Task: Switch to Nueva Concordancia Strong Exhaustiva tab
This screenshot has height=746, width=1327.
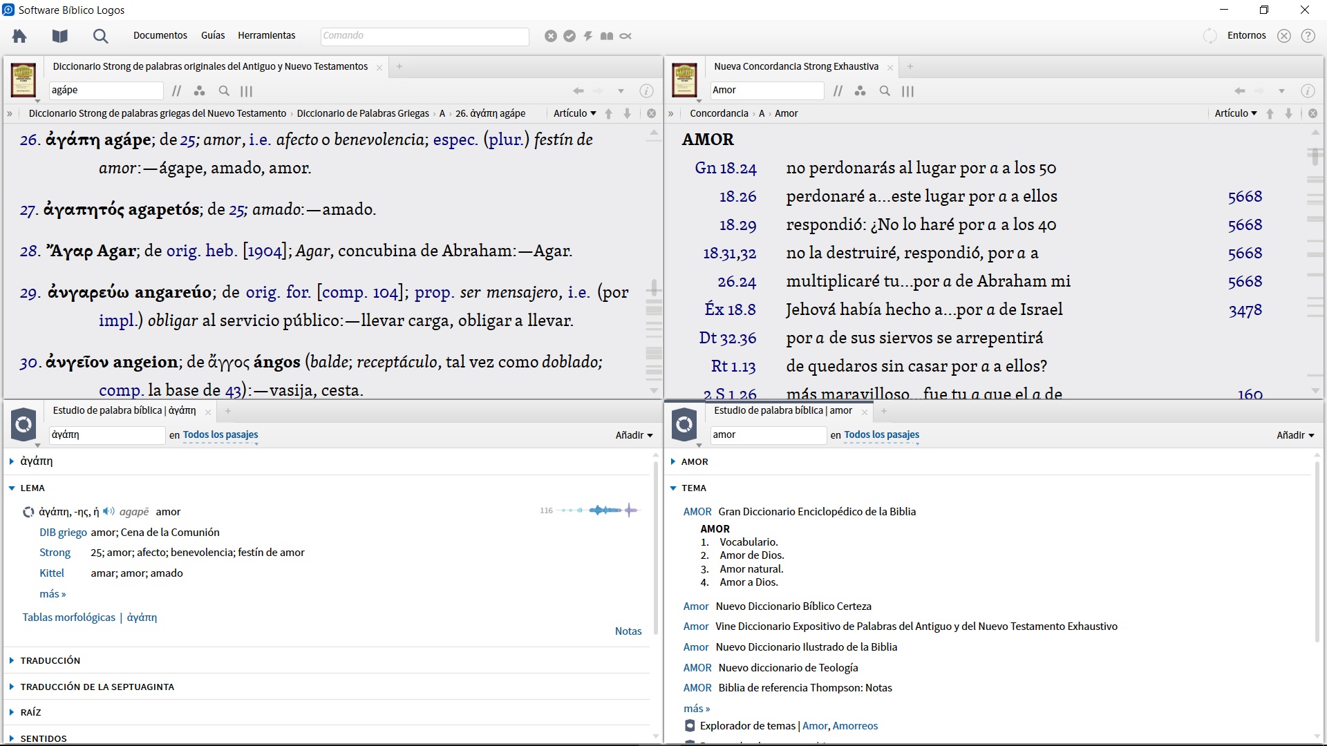Action: point(796,66)
